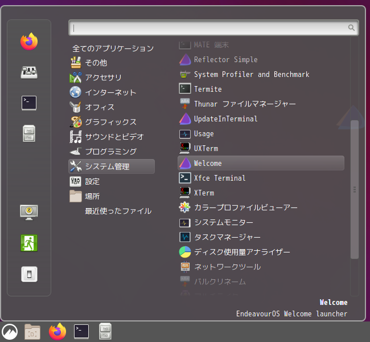The width and height of the screenshot is (370, 342).
Task: Open Thunar ファイルマネージャー
Action: click(x=261, y=104)
